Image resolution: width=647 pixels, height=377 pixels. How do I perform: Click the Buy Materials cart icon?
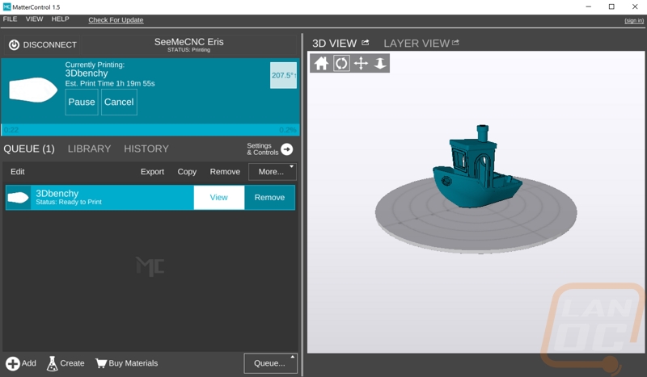point(102,363)
